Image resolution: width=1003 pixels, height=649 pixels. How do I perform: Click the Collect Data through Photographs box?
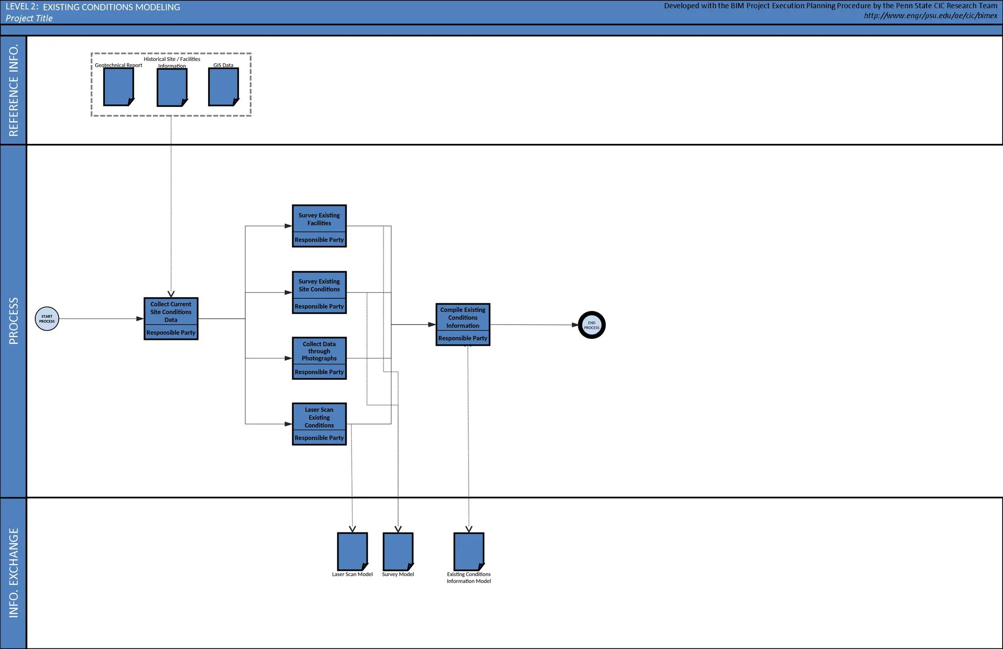pyautogui.click(x=319, y=351)
